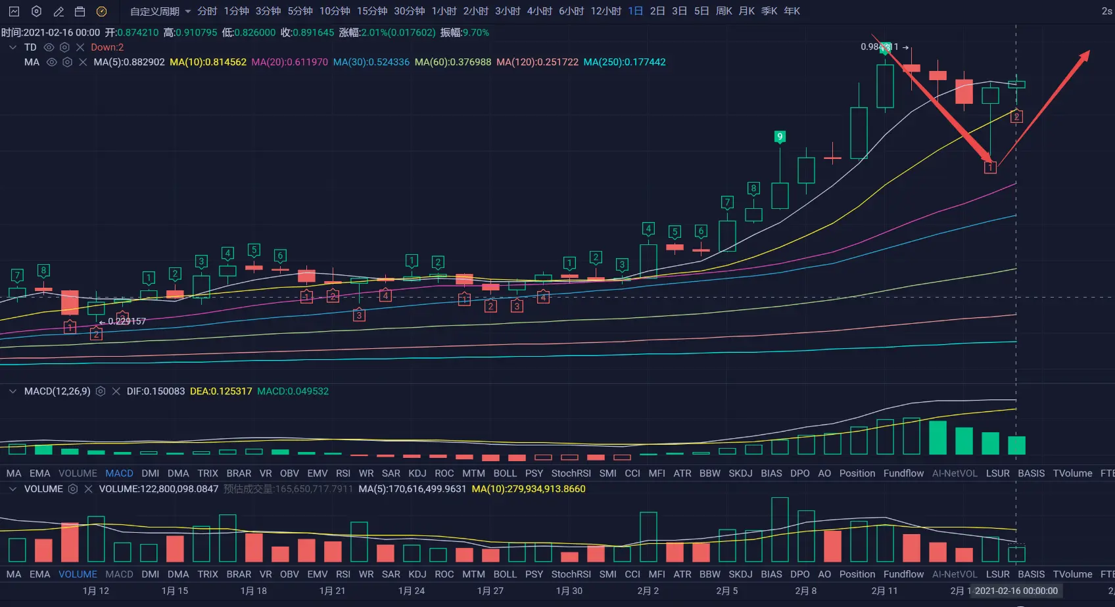Viewport: 1115px width, 607px height.
Task: Toggle visibility of the TD indicator
Action: [x=49, y=47]
